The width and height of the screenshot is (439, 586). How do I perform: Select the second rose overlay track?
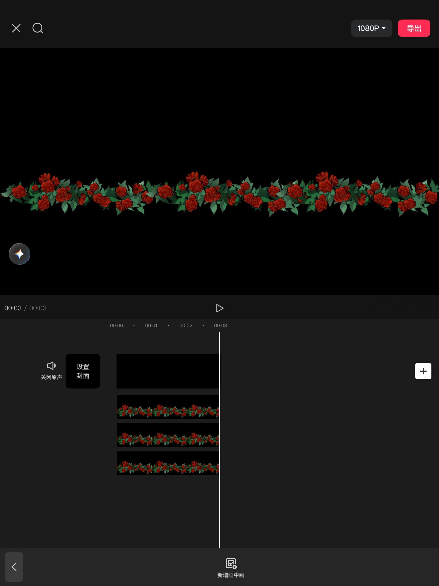coord(168,435)
